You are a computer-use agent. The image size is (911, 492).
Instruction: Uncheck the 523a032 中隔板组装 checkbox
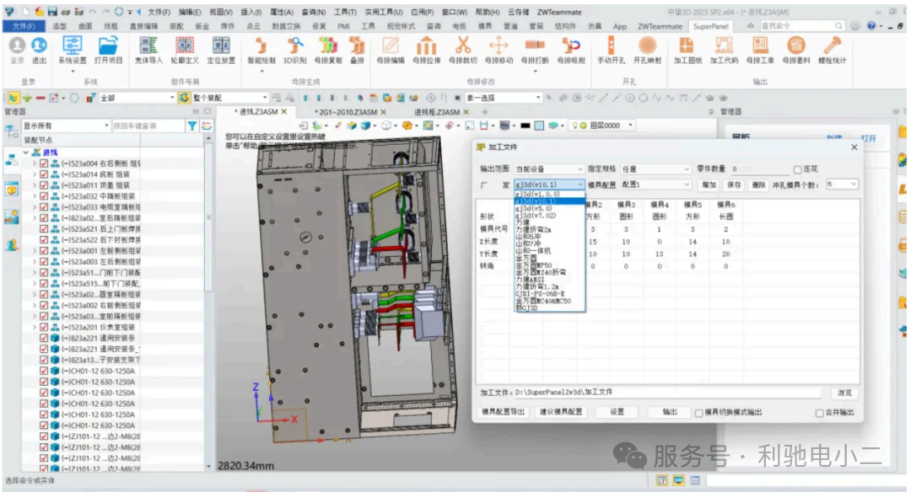44,196
